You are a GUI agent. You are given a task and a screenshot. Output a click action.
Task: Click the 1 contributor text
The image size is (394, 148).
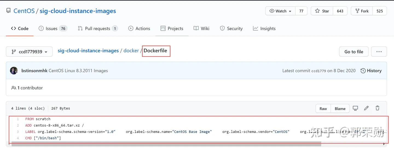point(30,88)
